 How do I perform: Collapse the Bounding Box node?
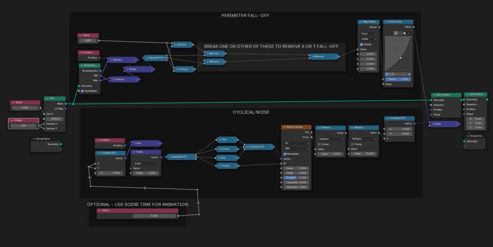point(82,65)
